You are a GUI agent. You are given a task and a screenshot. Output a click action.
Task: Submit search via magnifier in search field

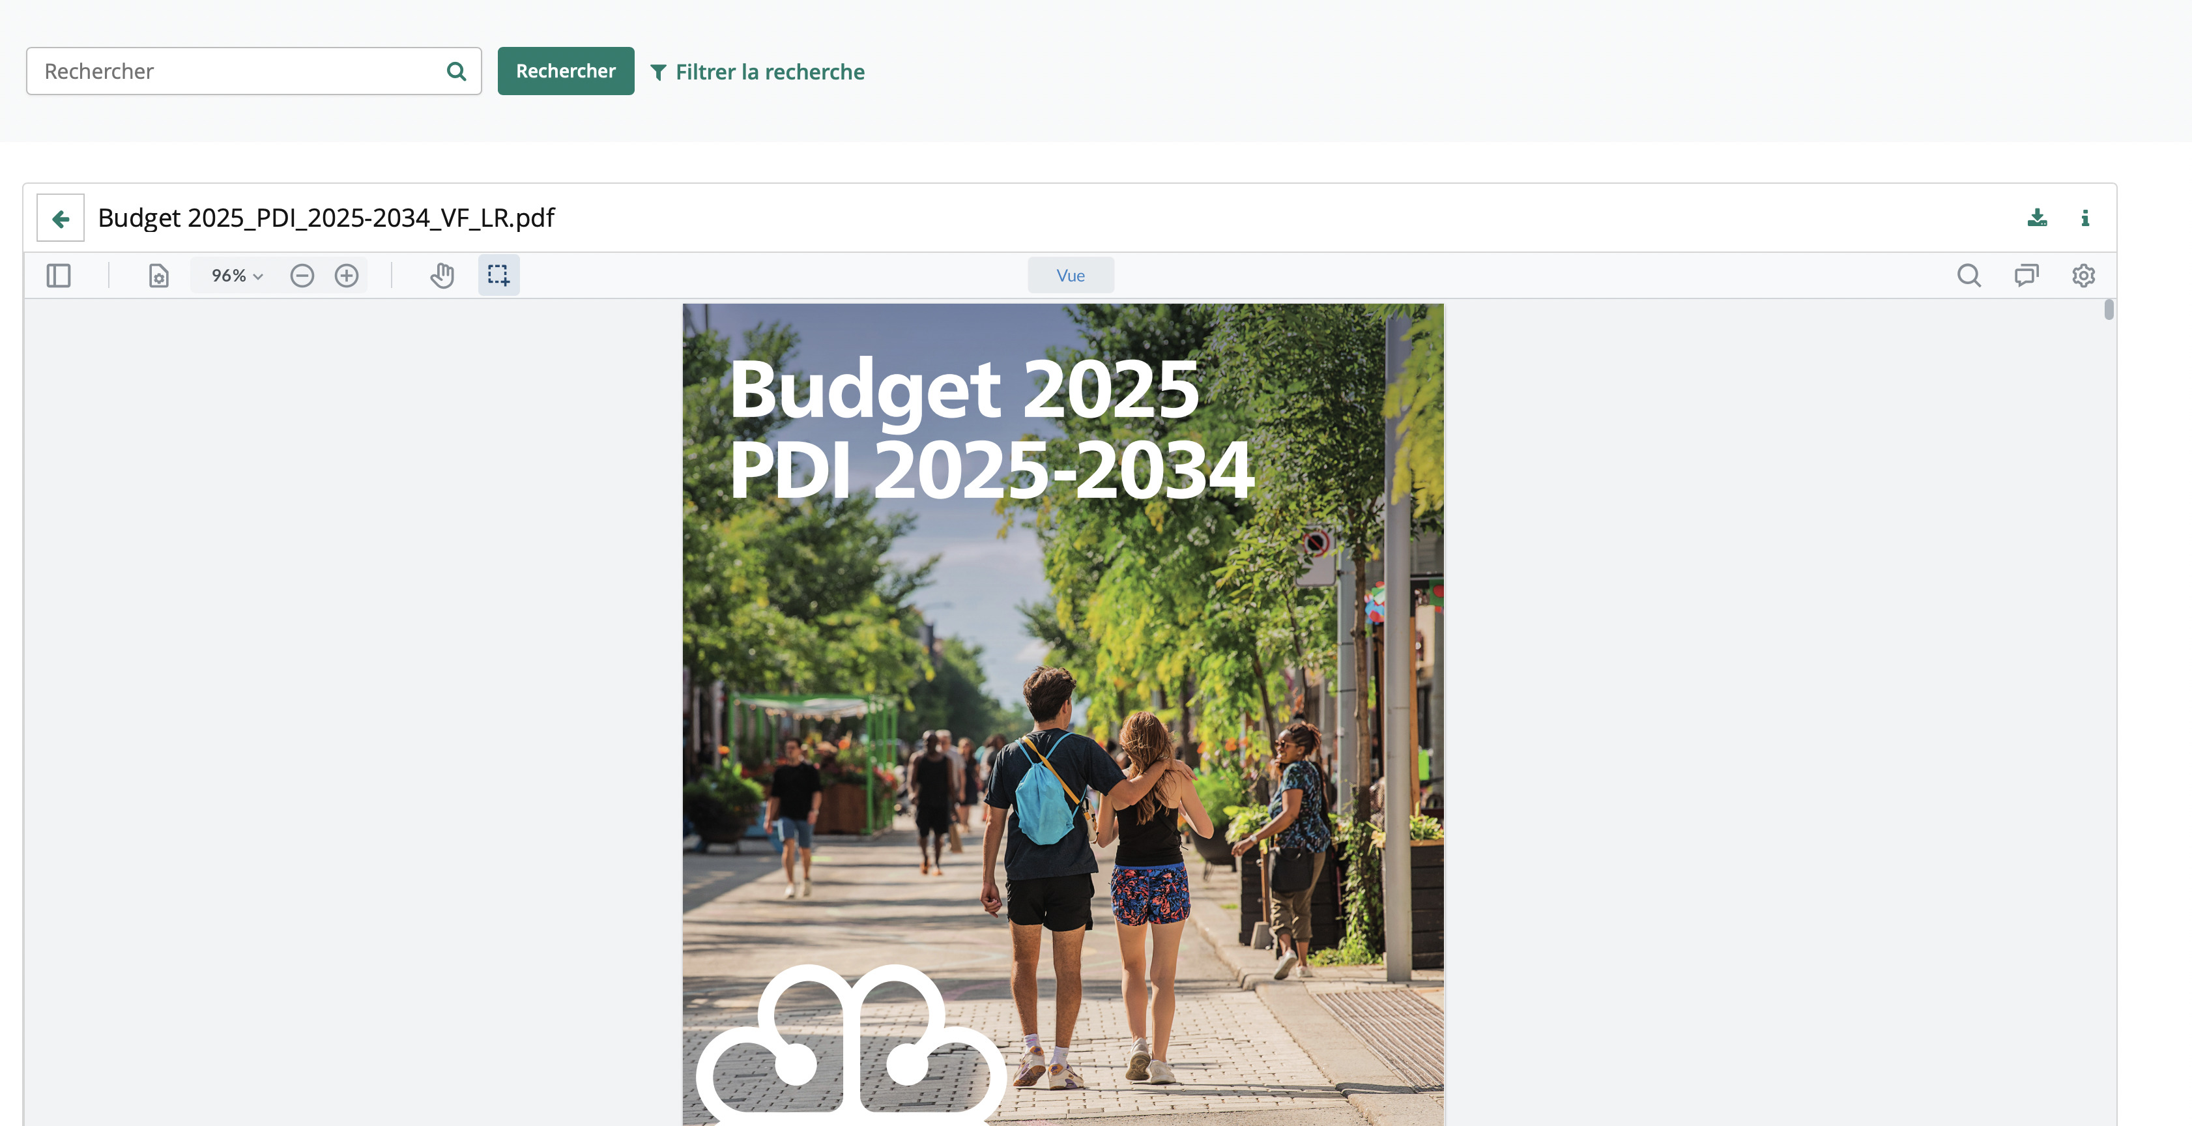[x=456, y=72]
